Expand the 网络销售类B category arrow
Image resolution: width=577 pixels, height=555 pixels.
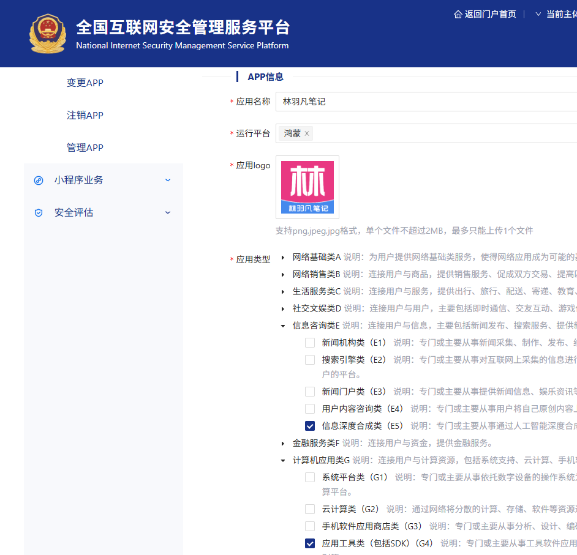click(282, 275)
